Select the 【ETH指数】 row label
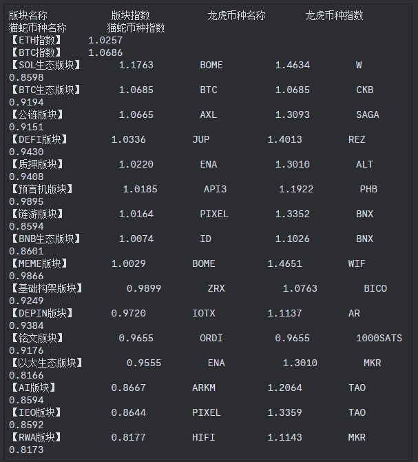 click(x=36, y=40)
